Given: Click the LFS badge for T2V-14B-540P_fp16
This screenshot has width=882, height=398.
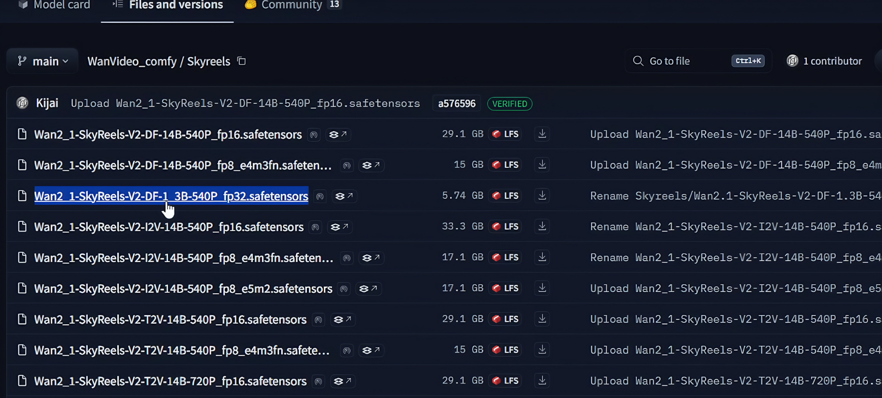Looking at the screenshot, I should click(x=506, y=319).
